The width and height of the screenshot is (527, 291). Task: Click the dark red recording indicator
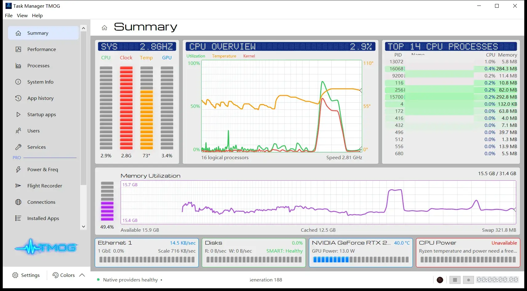(x=440, y=280)
